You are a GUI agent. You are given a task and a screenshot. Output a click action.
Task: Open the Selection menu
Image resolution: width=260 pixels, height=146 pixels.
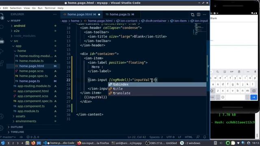pyautogui.click(x=15, y=8)
